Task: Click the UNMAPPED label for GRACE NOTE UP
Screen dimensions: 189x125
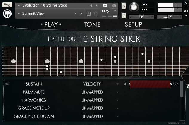Action: [x=92, y=108]
